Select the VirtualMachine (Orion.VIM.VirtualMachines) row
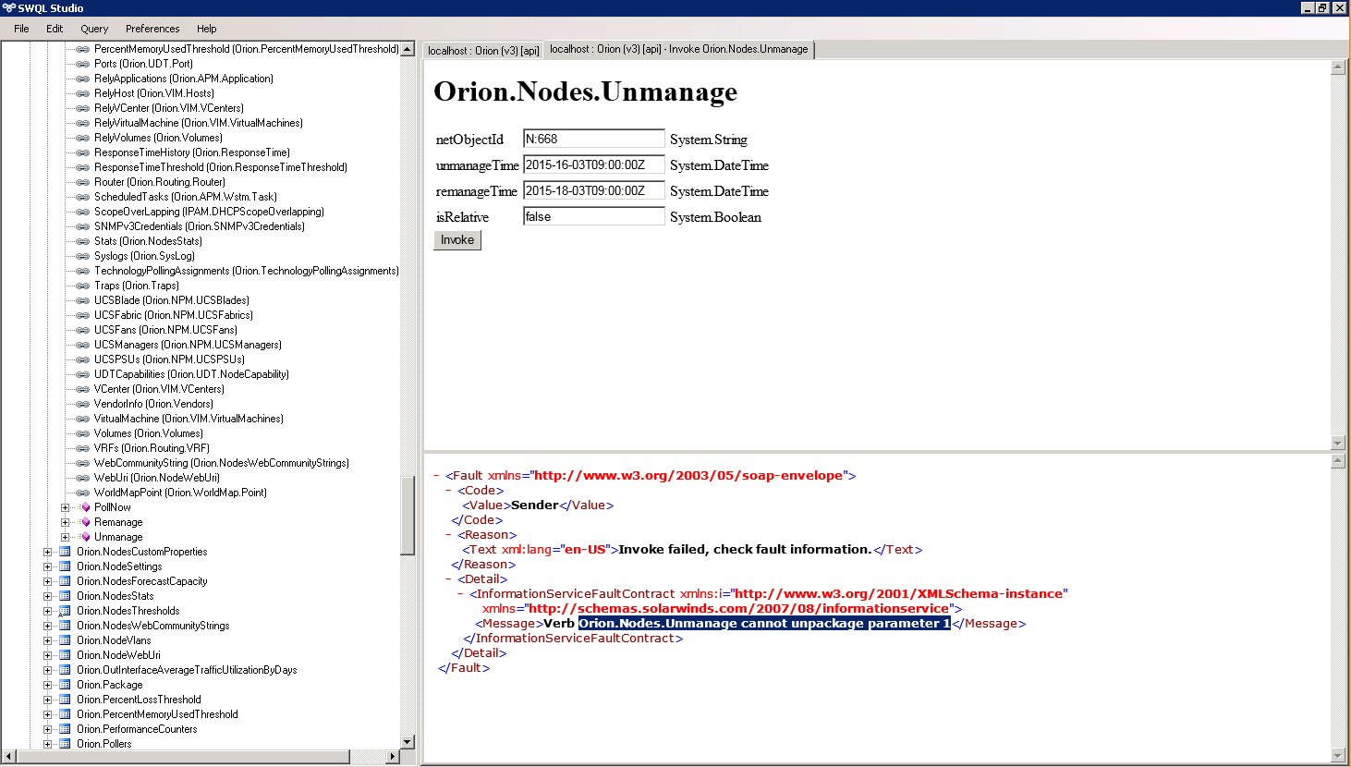This screenshot has height=767, width=1351. 189,419
